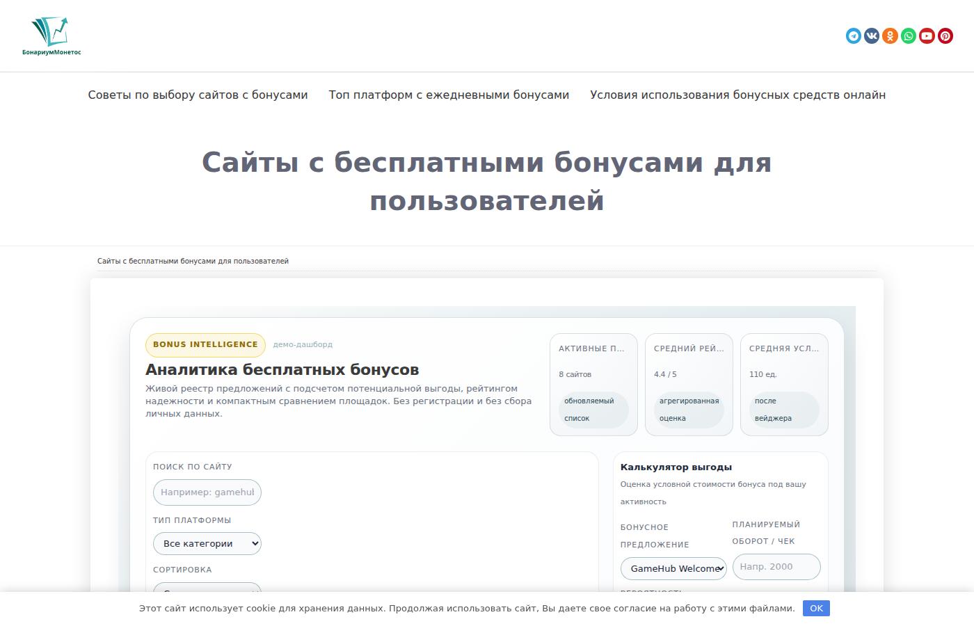Click the обновляемый список pill label
The image size is (974, 626).
click(x=593, y=410)
